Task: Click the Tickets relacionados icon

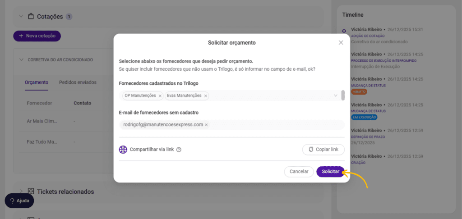Action: click(31, 192)
